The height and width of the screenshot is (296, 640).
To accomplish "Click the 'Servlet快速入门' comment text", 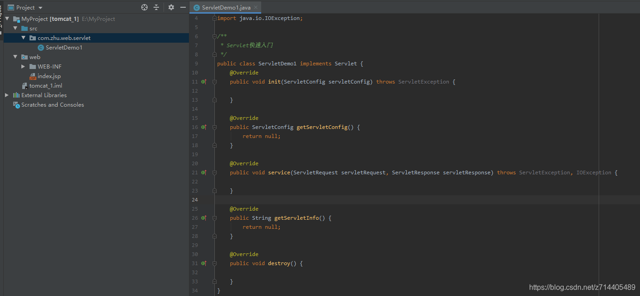I will click(x=250, y=45).
